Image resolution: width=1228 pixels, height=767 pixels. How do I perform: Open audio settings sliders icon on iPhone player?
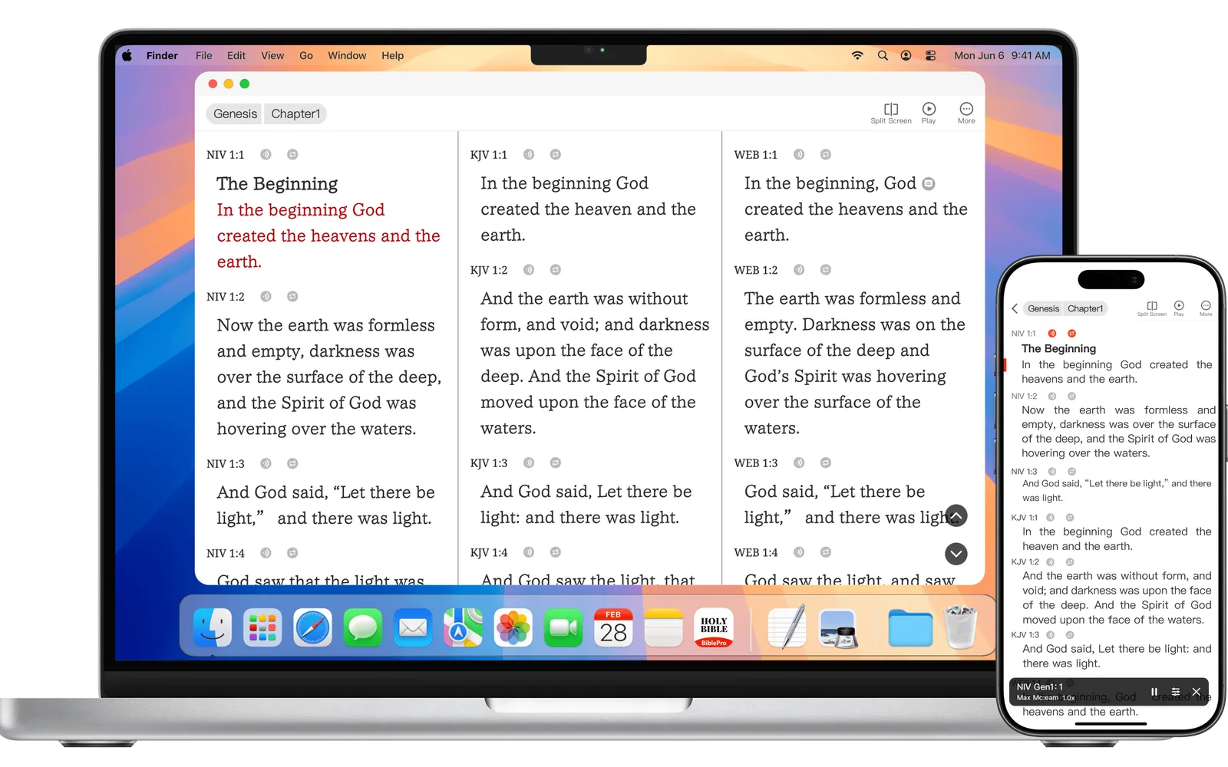(1175, 692)
